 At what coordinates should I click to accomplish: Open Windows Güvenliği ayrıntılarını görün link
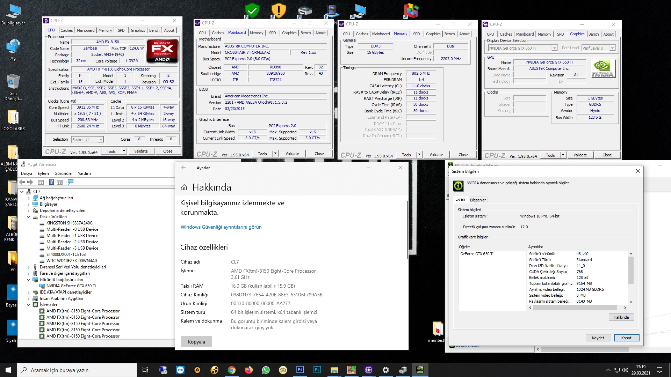pyautogui.click(x=221, y=227)
